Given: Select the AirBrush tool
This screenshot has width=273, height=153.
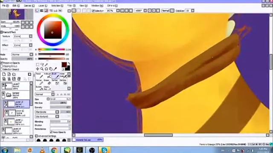Looking at the screenshot, I should [x=47, y=76].
